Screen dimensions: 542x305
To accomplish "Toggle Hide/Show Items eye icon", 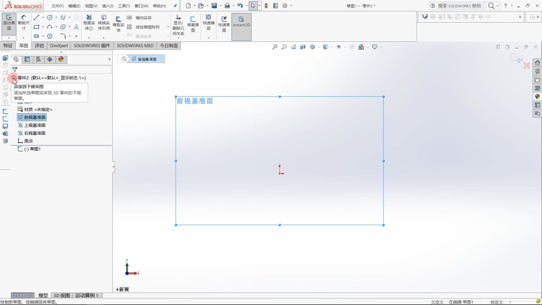I will pyautogui.click(x=339, y=47).
